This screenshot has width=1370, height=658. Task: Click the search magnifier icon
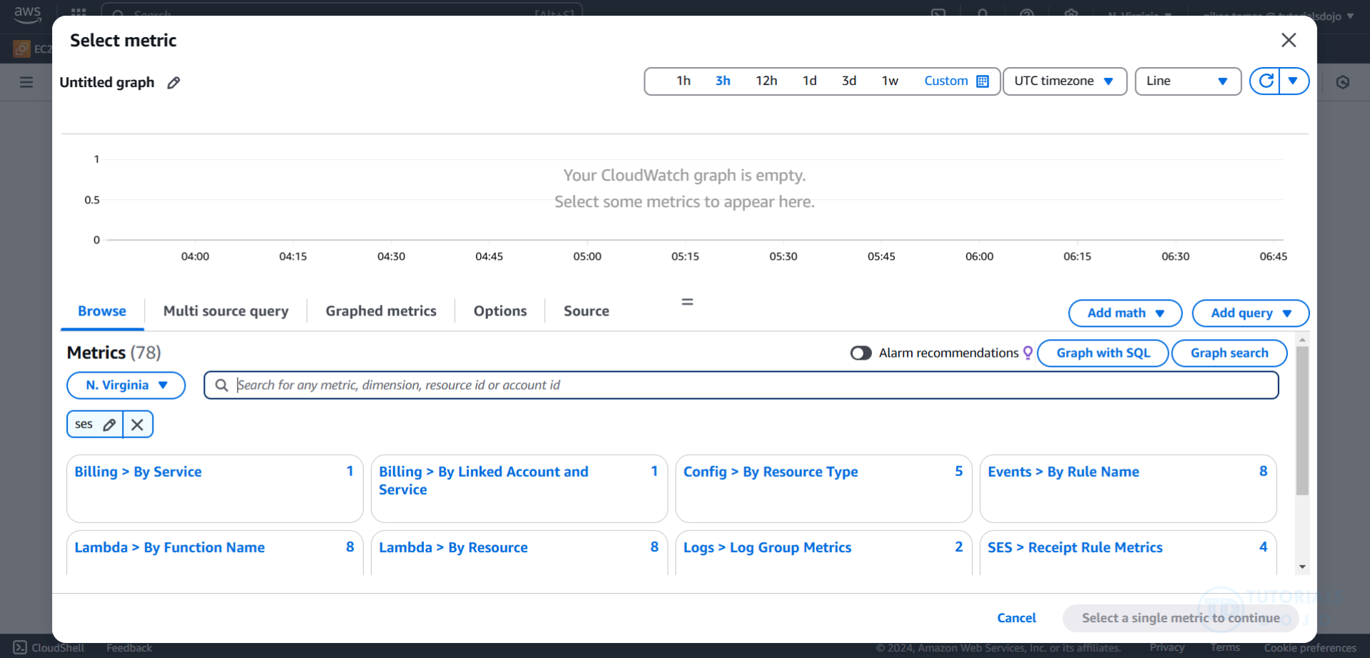click(x=222, y=385)
